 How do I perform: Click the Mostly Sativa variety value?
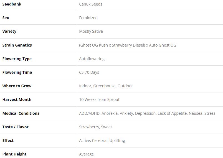(x=91, y=31)
